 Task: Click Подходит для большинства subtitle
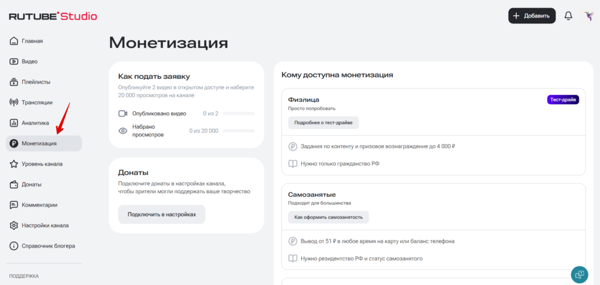click(x=319, y=203)
